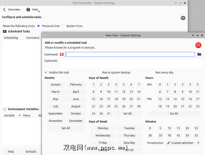Select the Personal Cron radio button

[39, 26]
